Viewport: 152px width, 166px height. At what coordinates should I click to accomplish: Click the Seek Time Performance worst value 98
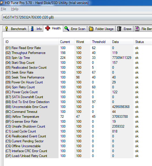pyautogui.click(x=78, y=77)
